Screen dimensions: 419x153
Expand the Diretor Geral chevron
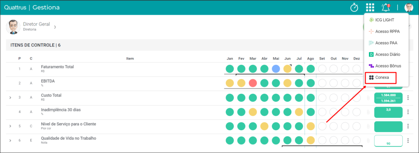pos(55,27)
